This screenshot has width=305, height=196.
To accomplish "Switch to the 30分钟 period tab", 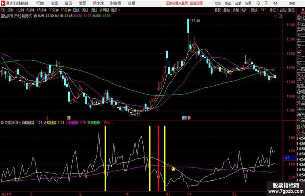I will pos(54,10).
